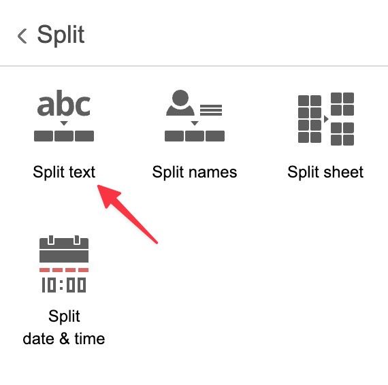Open the Split names person icon

coord(195,116)
